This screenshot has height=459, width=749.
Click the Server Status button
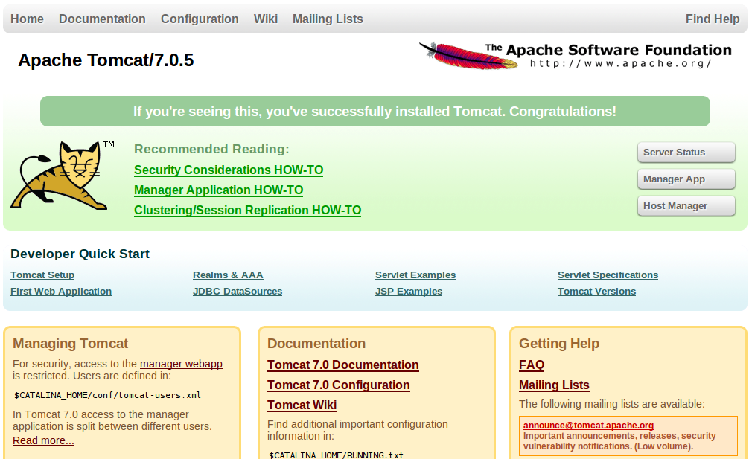pyautogui.click(x=686, y=153)
